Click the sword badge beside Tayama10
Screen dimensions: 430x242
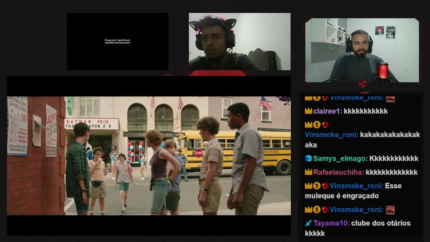tap(308, 223)
